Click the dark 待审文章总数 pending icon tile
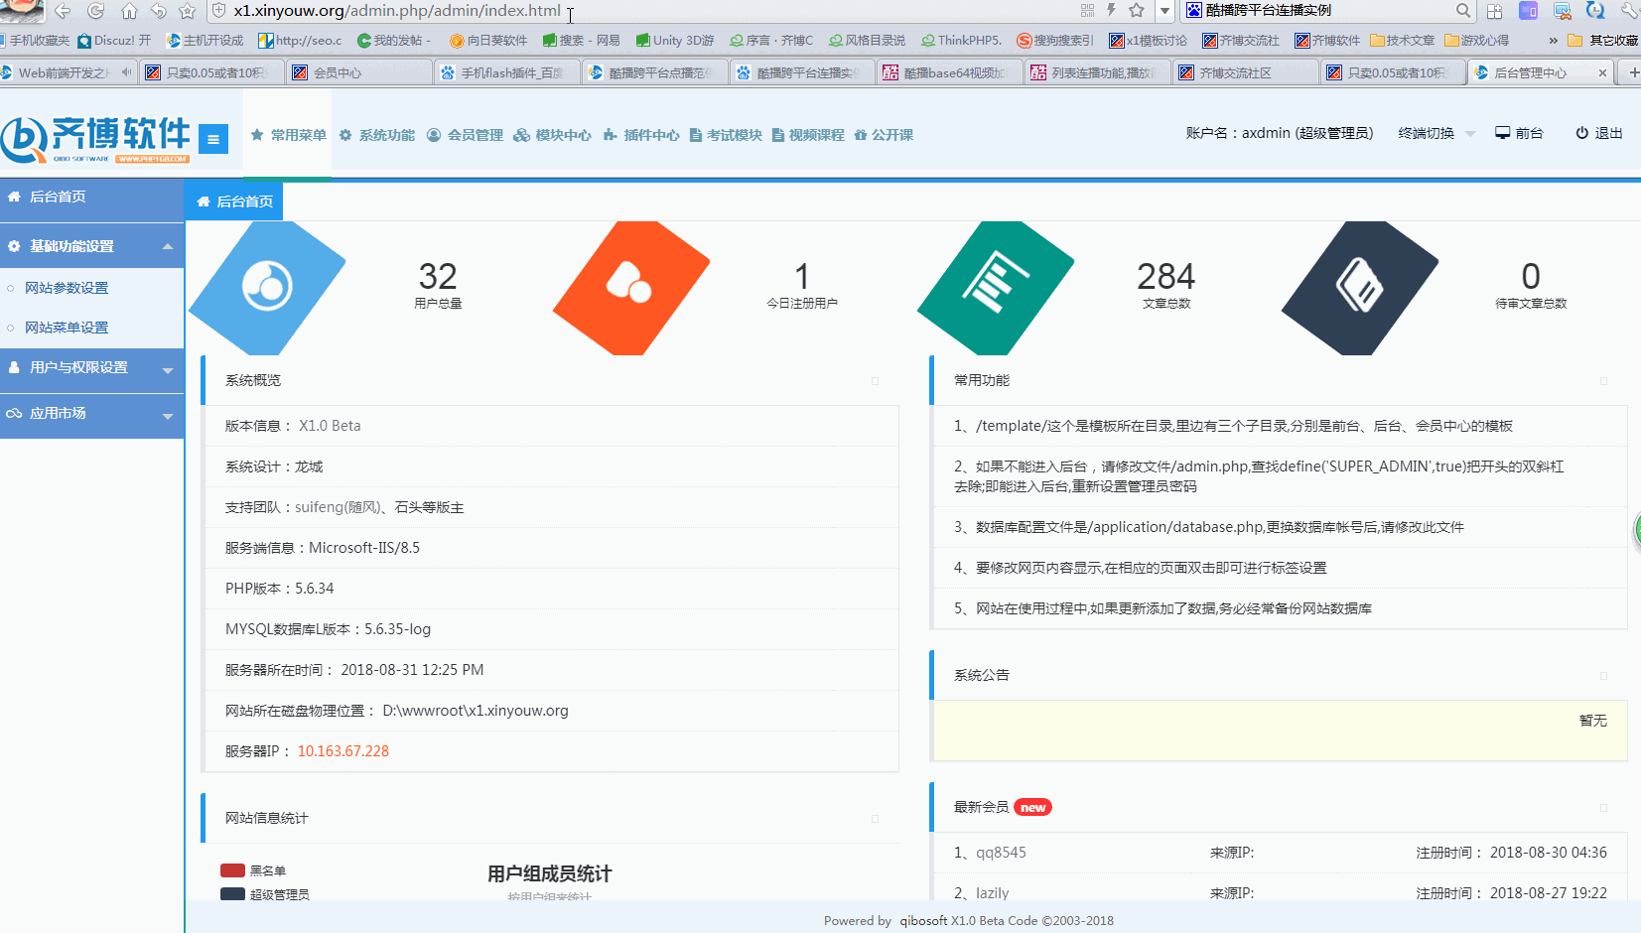 pos(1359,287)
